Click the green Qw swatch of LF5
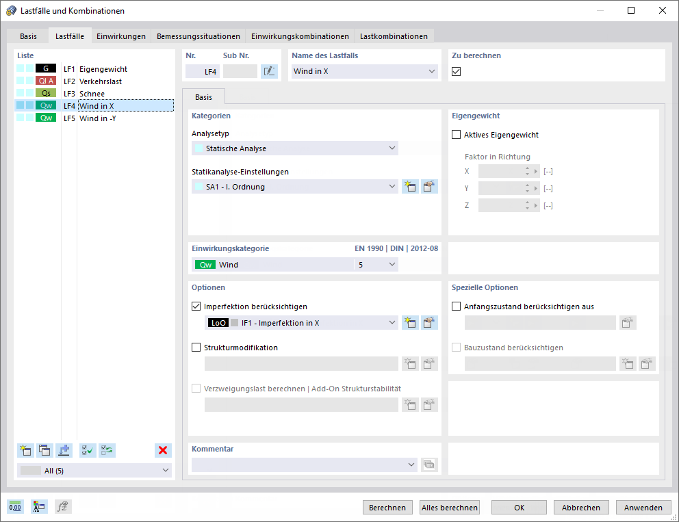 (46, 118)
